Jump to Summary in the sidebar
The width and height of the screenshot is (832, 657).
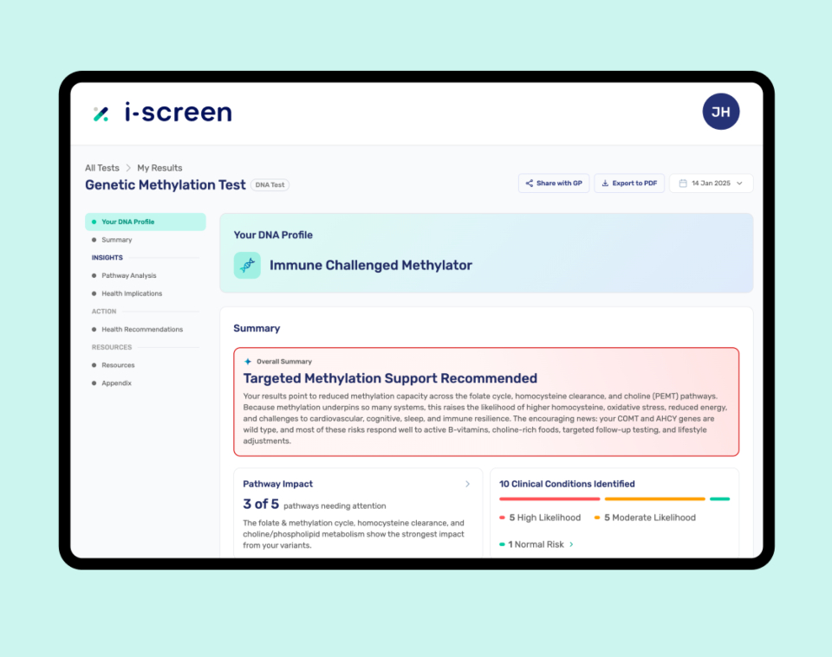(x=117, y=240)
